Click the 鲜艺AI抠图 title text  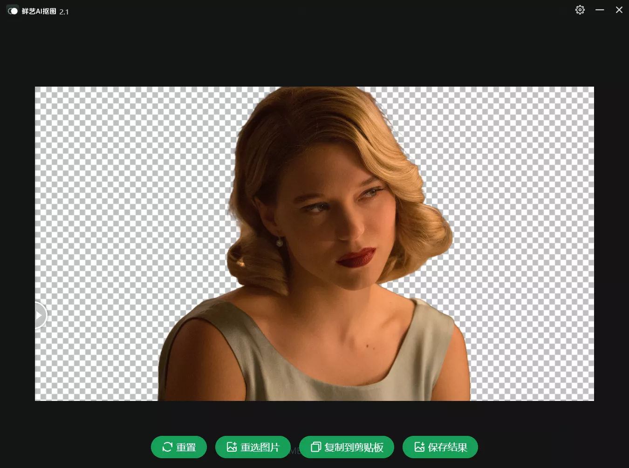click(39, 11)
